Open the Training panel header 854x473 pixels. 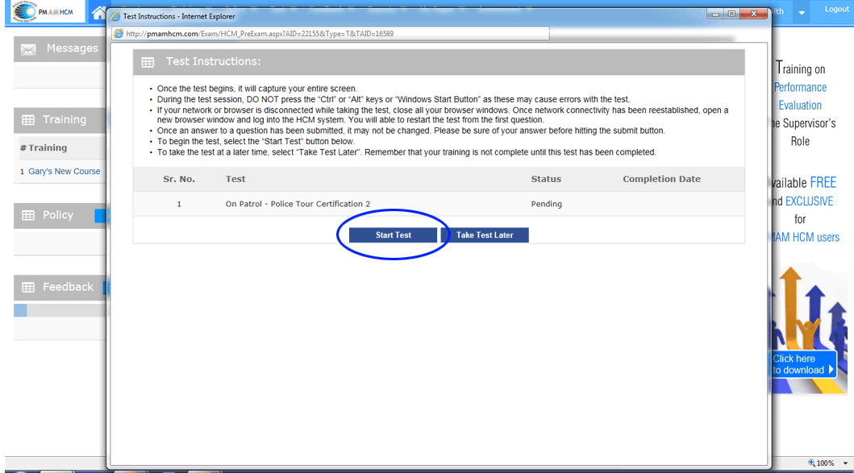click(x=60, y=120)
